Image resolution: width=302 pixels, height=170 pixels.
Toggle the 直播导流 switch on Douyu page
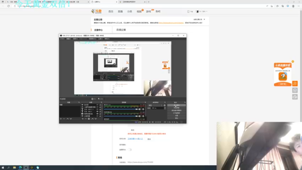click(129, 150)
